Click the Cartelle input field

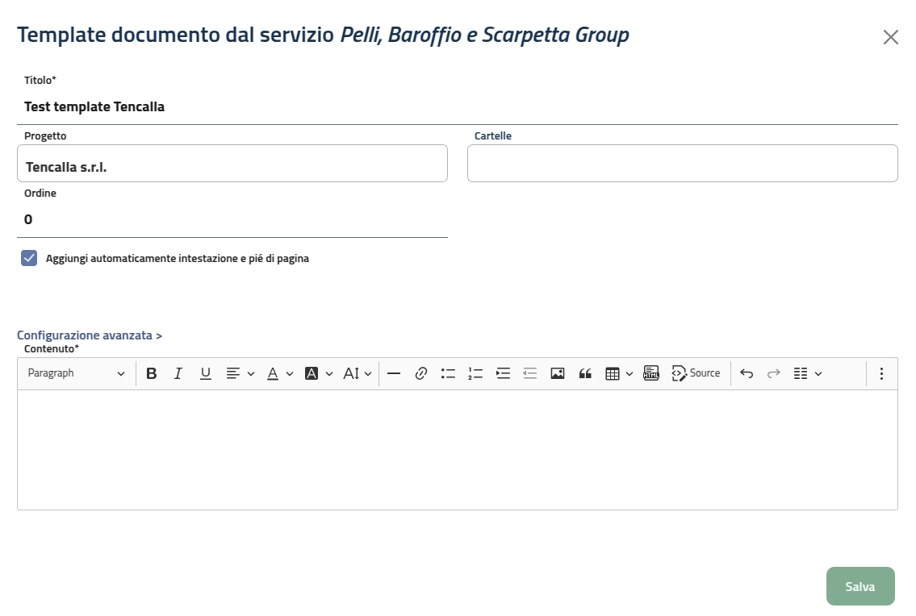682,164
